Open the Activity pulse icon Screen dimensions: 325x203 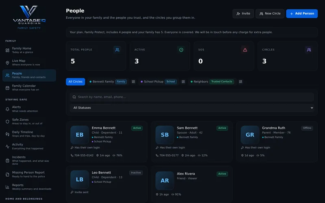[7, 147]
